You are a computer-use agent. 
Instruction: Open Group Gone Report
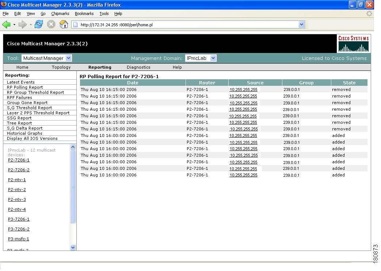27,103
